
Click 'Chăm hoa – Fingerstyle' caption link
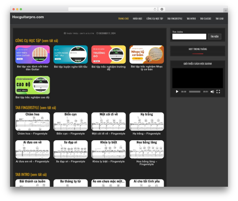32,134
